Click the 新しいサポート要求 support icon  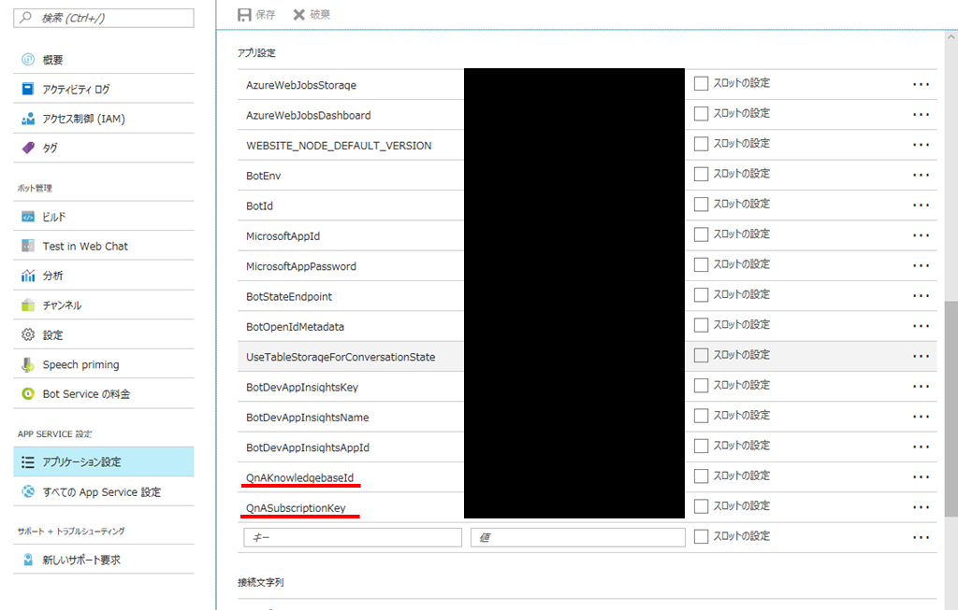tap(28, 560)
